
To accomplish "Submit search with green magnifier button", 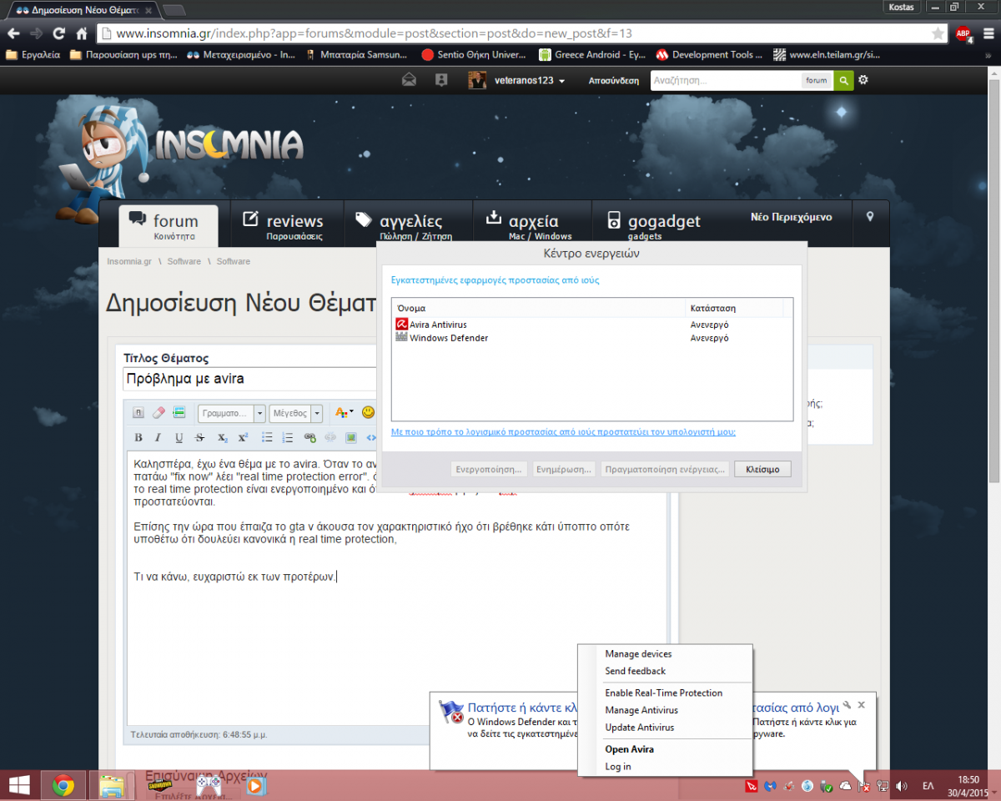I will coord(843,80).
